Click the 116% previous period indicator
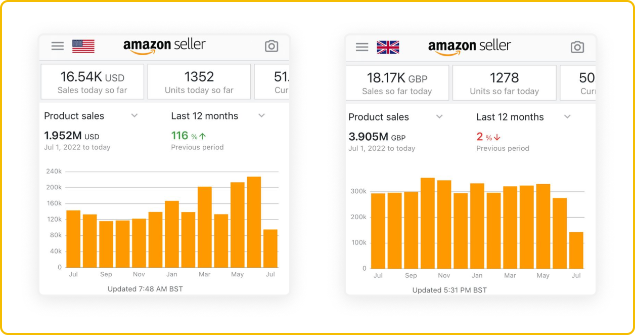Viewport: 635px width, 335px height. (x=189, y=136)
